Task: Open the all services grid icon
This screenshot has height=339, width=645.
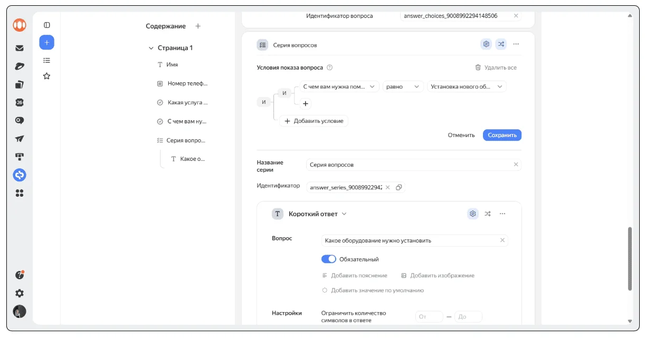Action: (20, 193)
